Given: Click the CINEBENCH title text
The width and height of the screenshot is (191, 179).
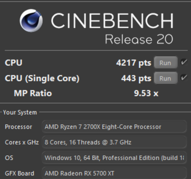Looking at the screenshot, I should click(112, 21).
